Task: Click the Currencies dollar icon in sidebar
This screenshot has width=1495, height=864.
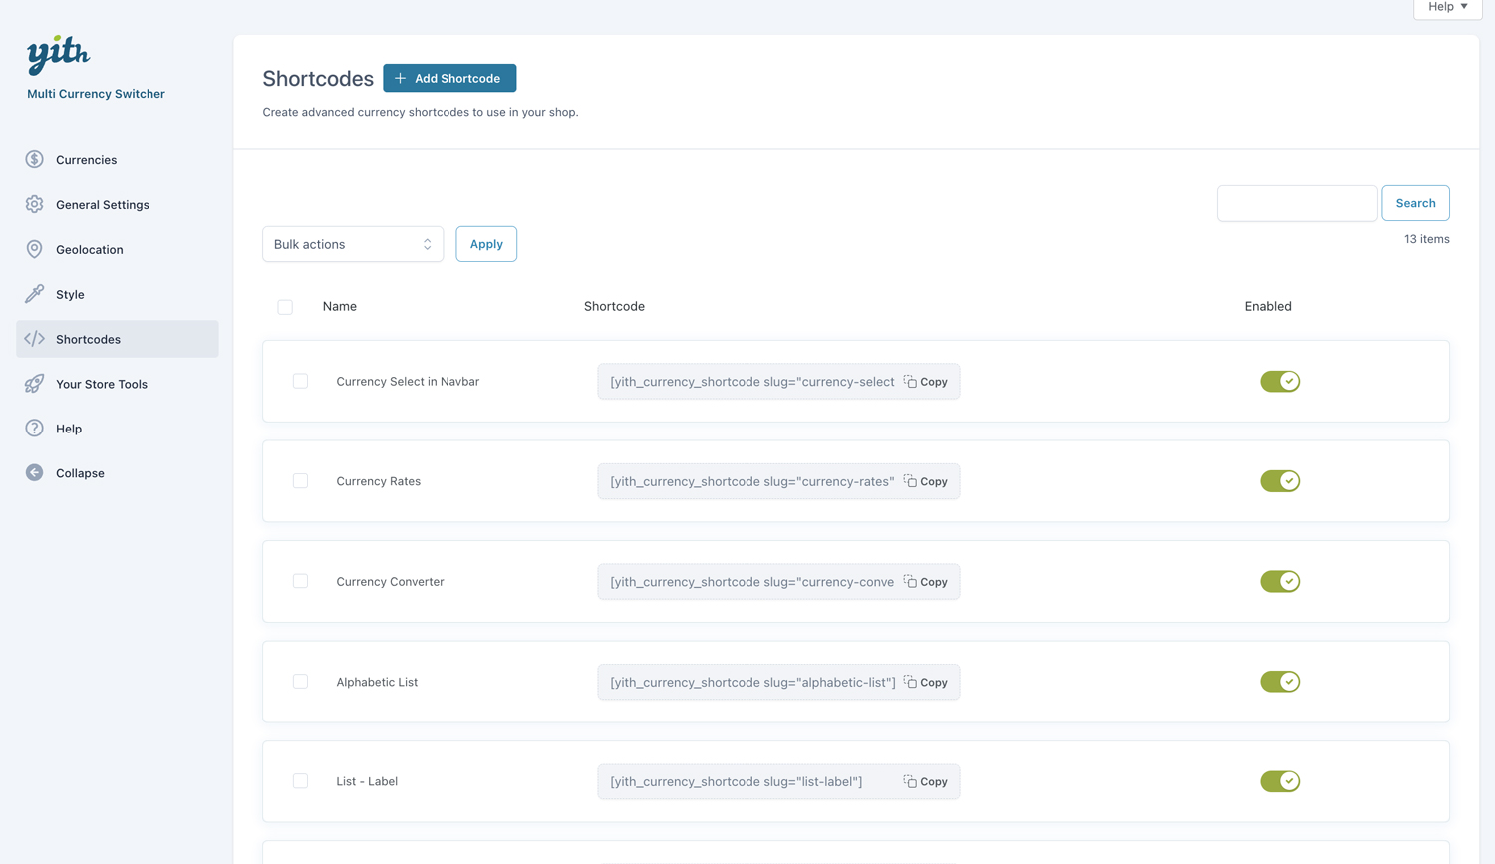Action: point(35,159)
